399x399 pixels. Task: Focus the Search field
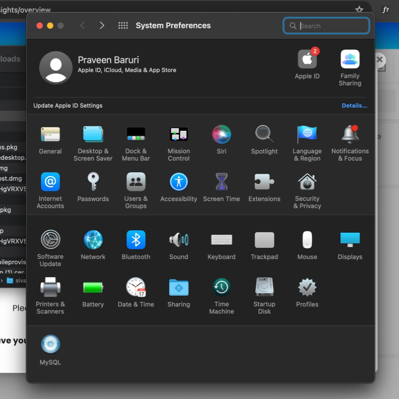coord(326,26)
